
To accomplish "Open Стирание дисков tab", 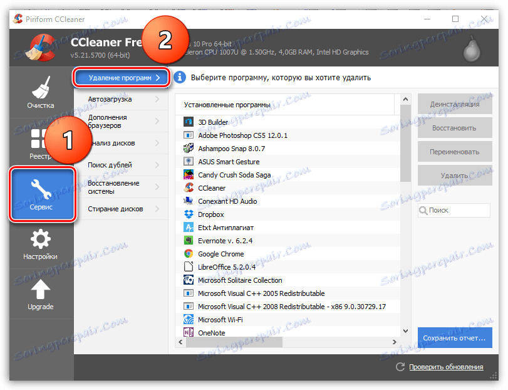I will point(121,209).
